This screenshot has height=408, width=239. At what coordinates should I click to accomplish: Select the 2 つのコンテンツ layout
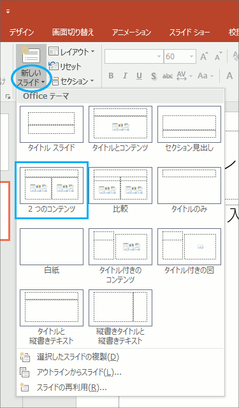(52, 190)
